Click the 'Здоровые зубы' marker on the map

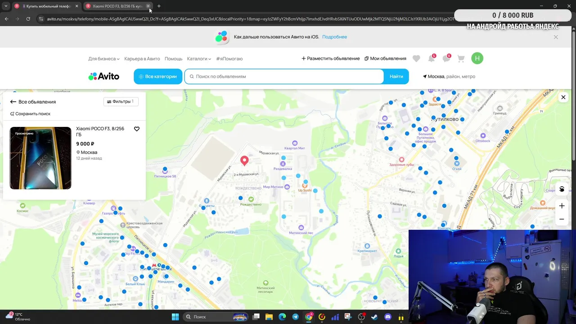click(402, 160)
